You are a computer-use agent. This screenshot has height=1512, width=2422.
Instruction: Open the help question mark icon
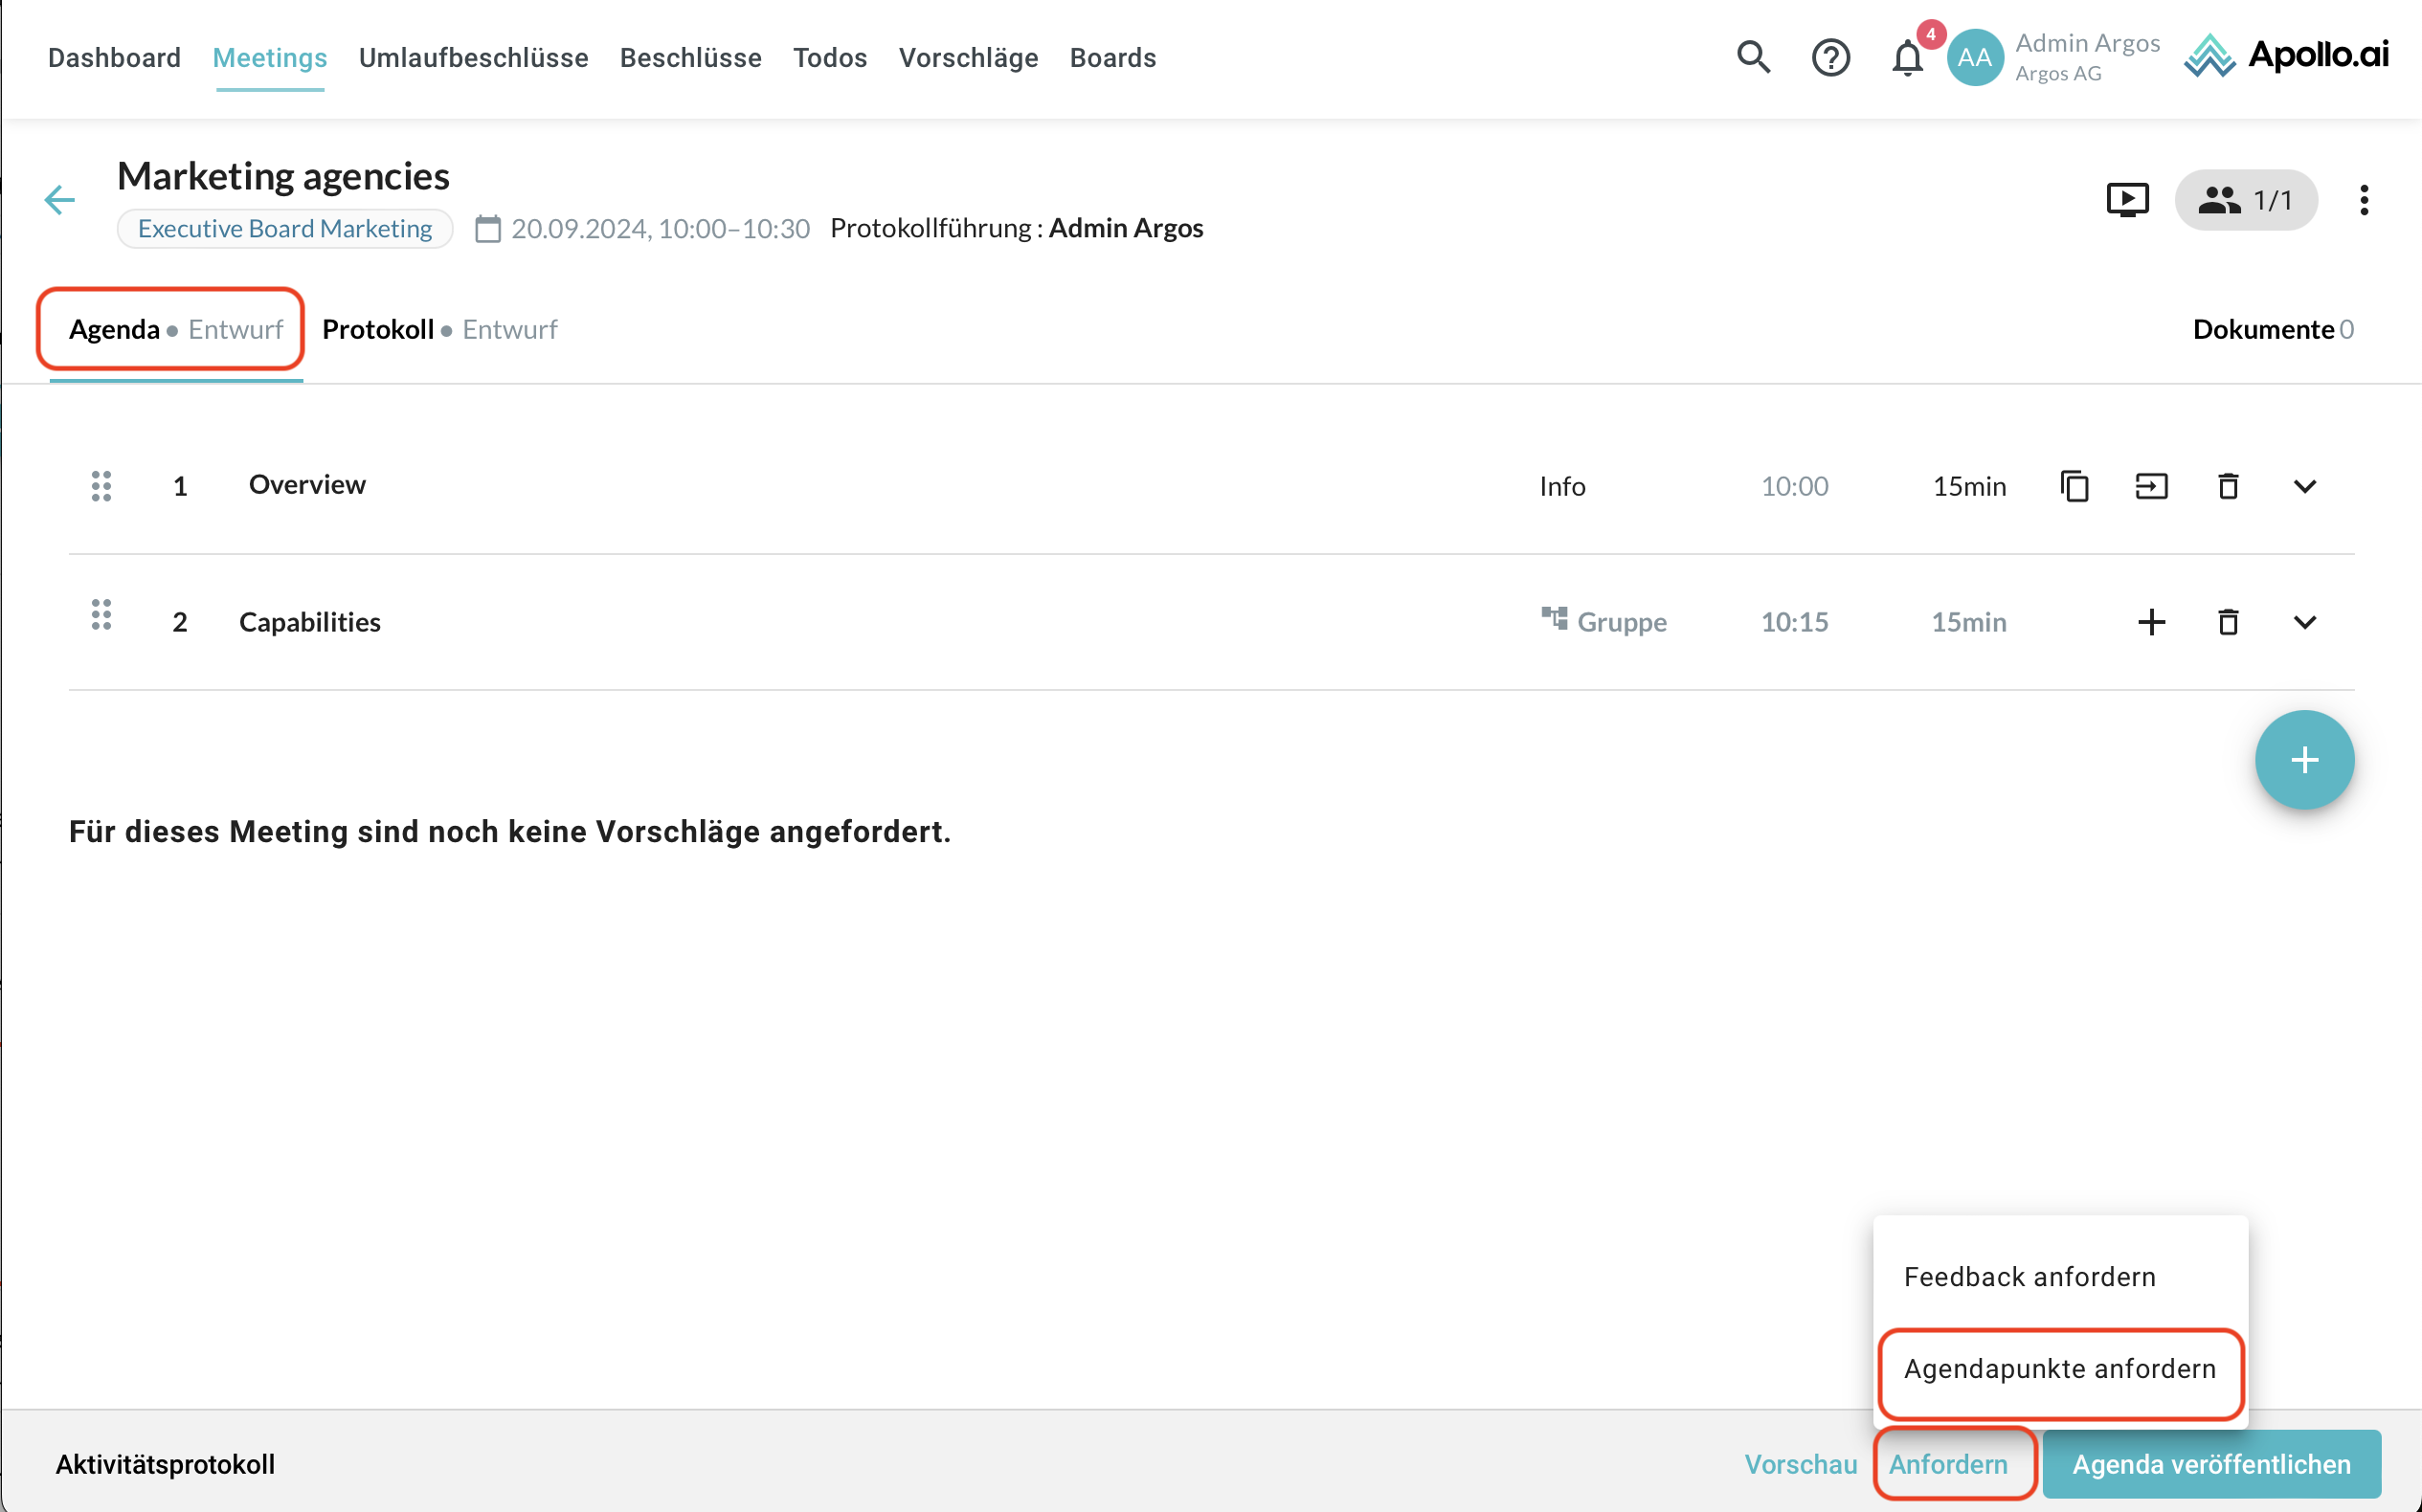point(1830,57)
